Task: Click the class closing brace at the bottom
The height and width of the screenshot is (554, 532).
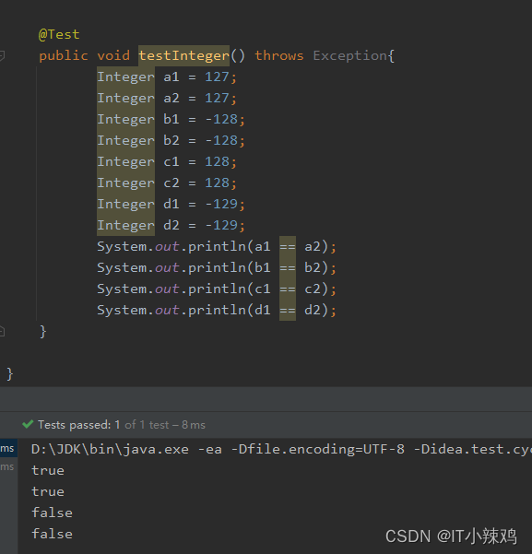Action: (x=9, y=374)
